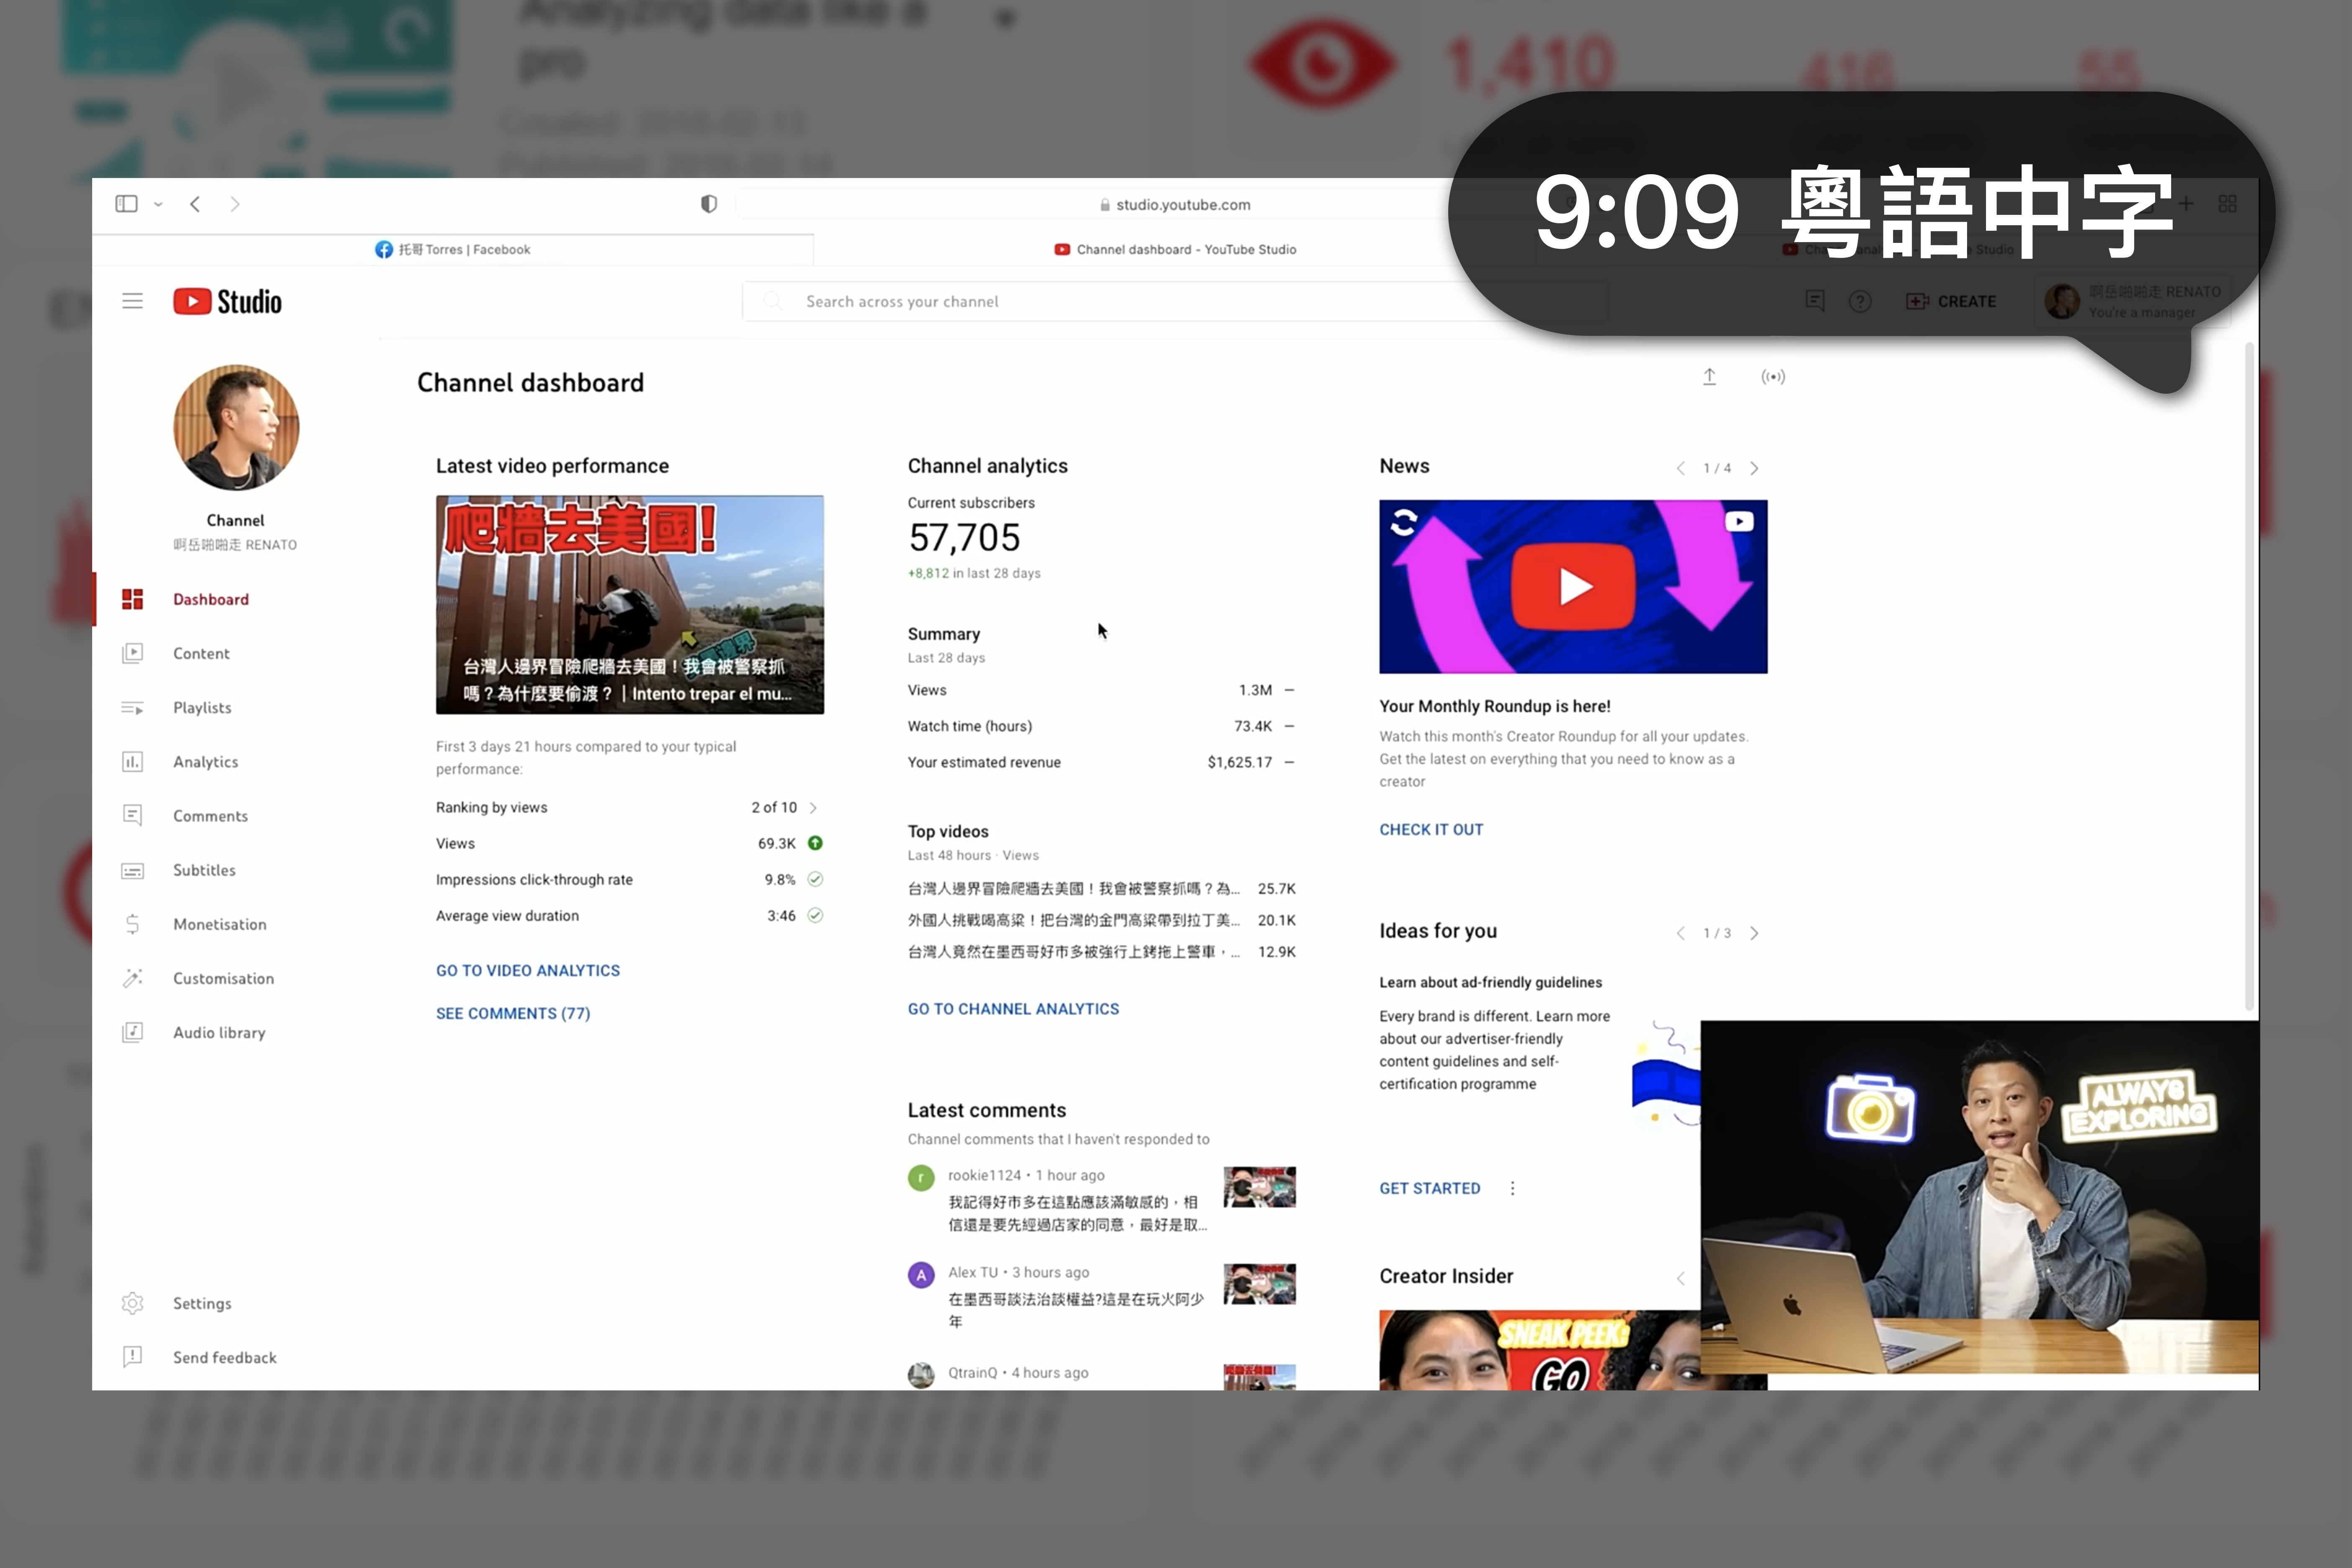Go forward with the Safari forward arrow
2352x1568 pixels.
point(235,204)
